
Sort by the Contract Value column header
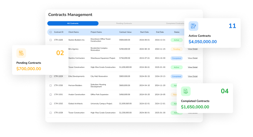[125, 32]
